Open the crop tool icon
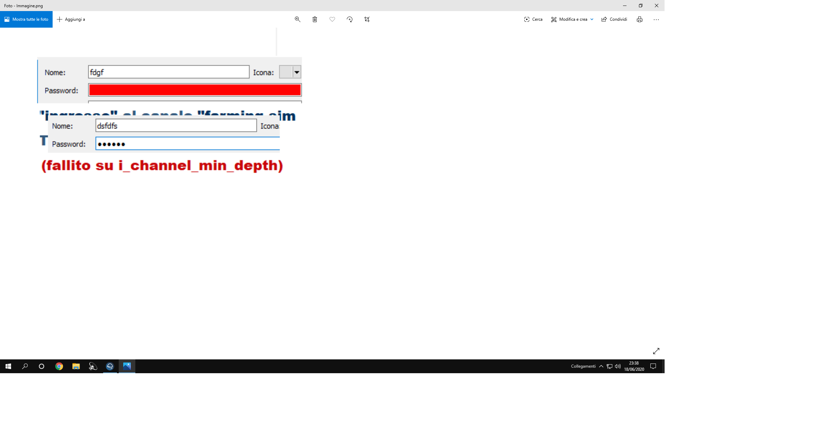The image size is (839, 443). click(x=367, y=19)
